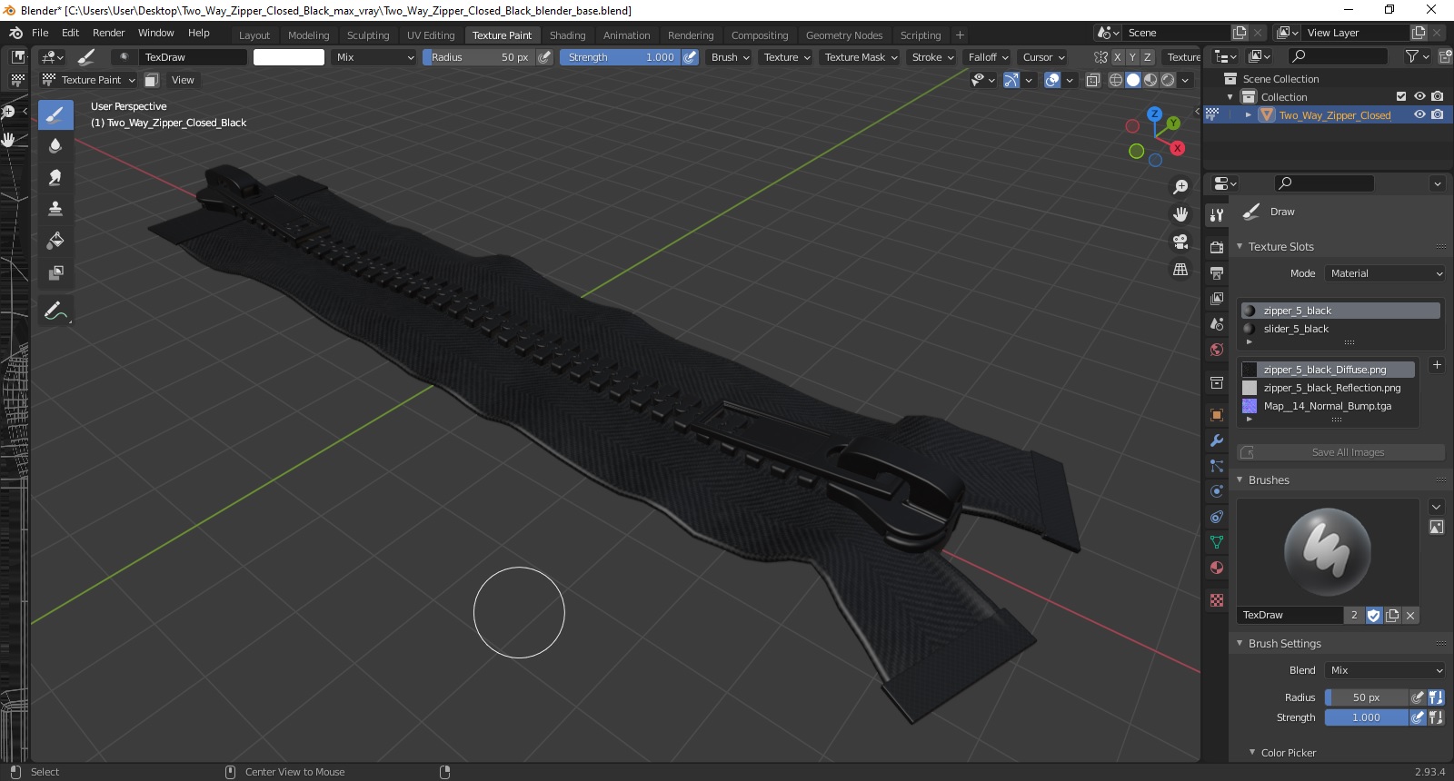The height and width of the screenshot is (781, 1454).
Task: Collapse the Texture Slots panel
Action: tap(1240, 247)
